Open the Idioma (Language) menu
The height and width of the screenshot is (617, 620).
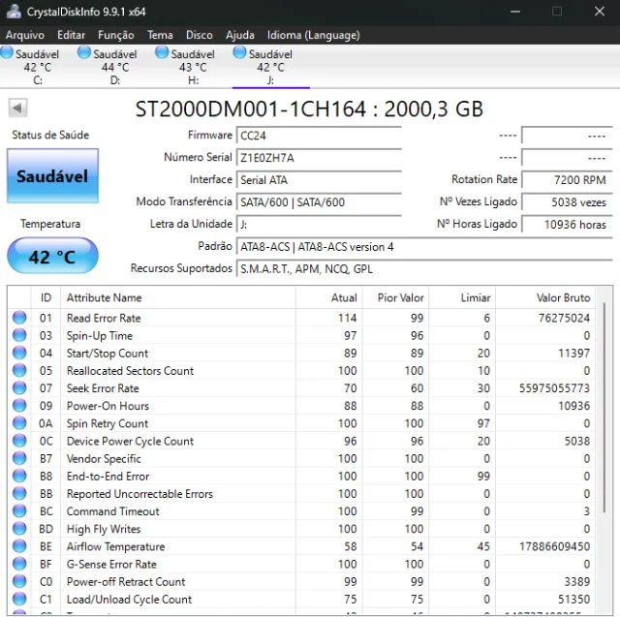(314, 35)
